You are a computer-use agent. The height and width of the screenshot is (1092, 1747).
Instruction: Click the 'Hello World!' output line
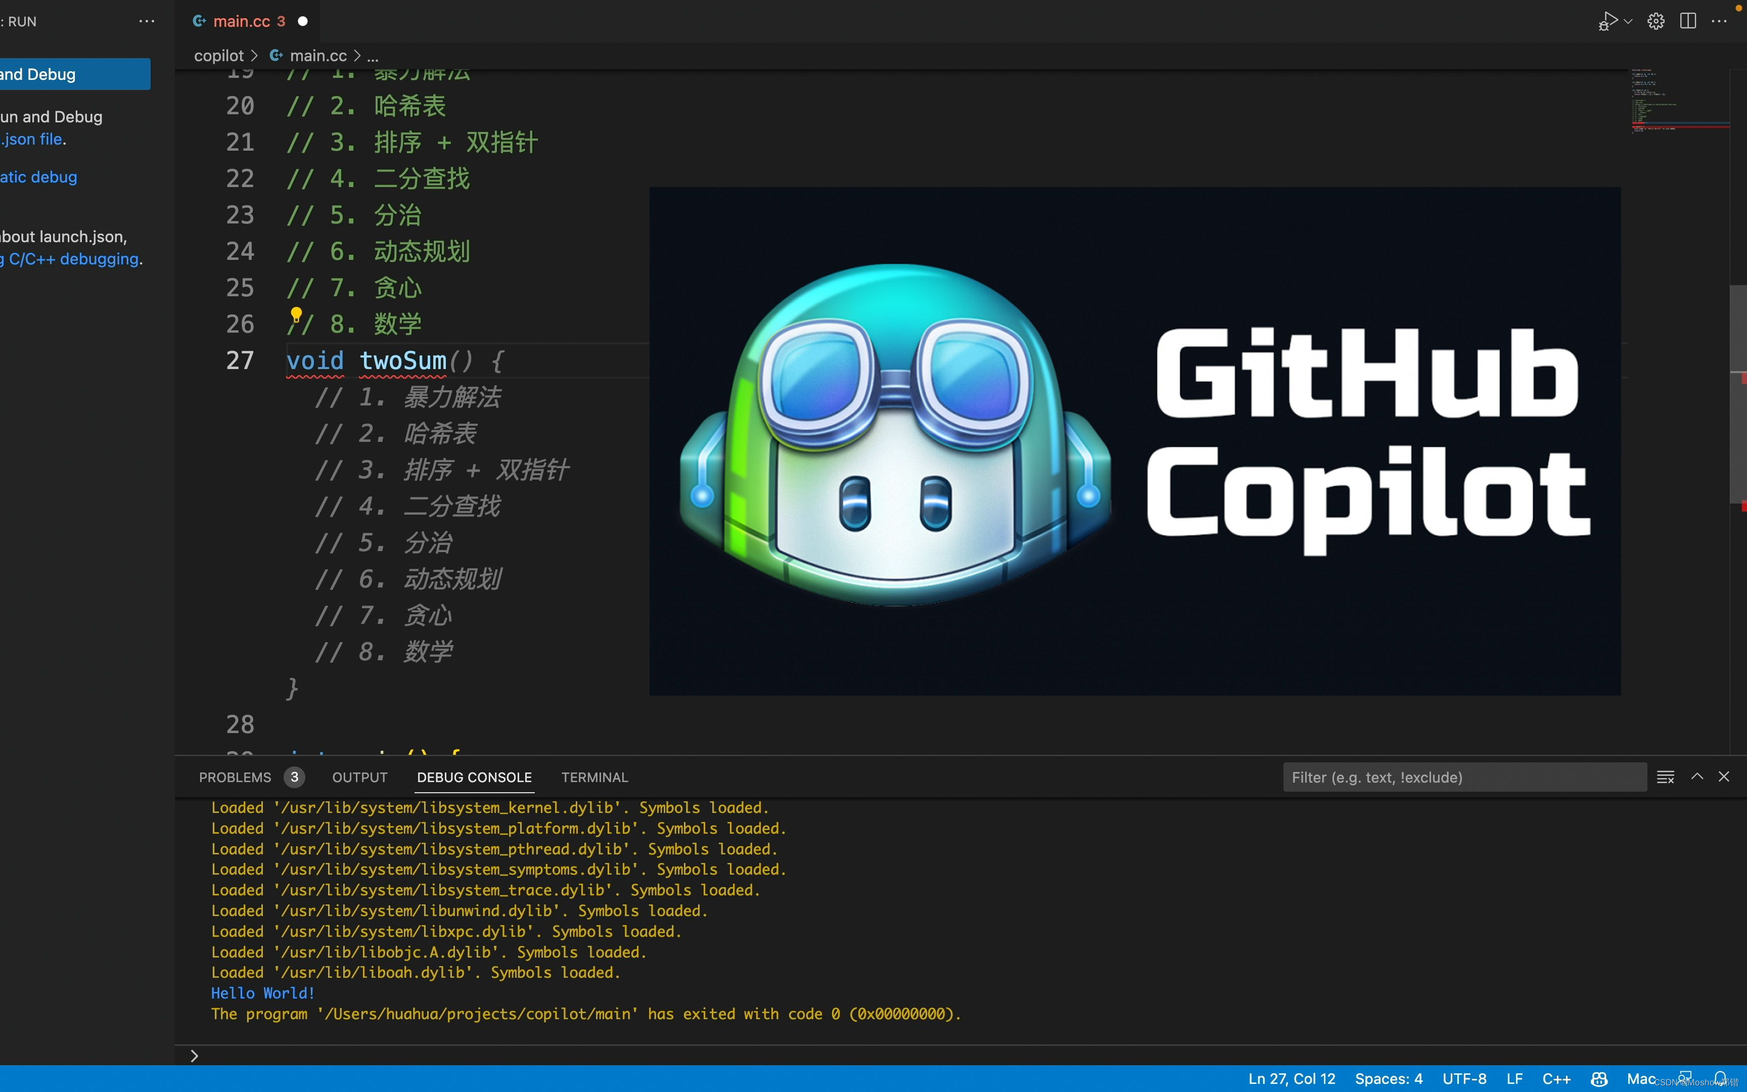click(x=263, y=993)
